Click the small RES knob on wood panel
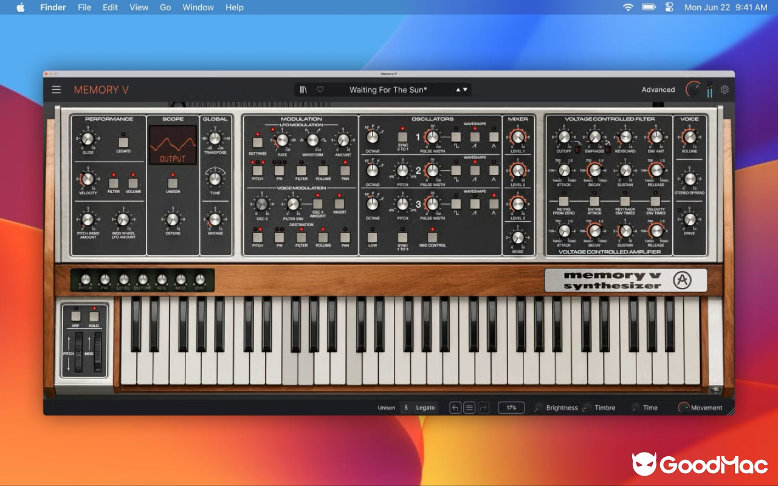 click(162, 279)
